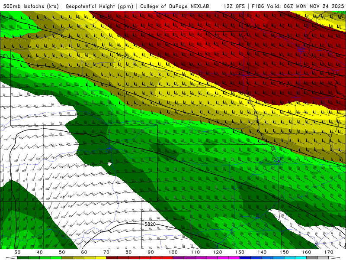Click the "12Z GFS" model run label
The width and height of the screenshot is (346, 260).
[234, 6]
